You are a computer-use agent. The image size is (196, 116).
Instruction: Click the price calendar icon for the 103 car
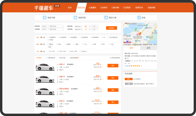tap(101, 104)
